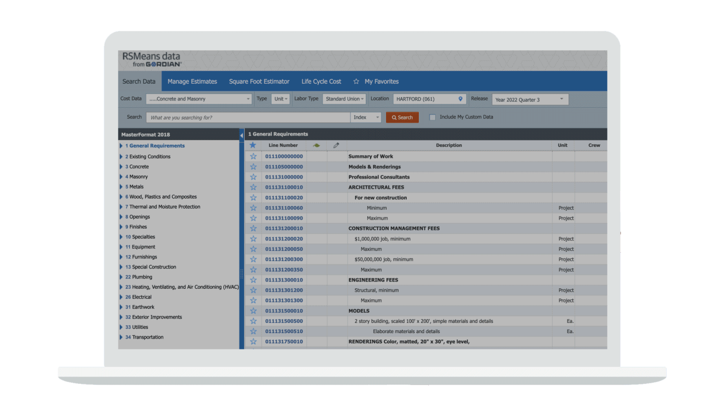Screen dimensions: 724x412
Task: Open the Square Foot Estimator tab
Action: click(x=259, y=81)
